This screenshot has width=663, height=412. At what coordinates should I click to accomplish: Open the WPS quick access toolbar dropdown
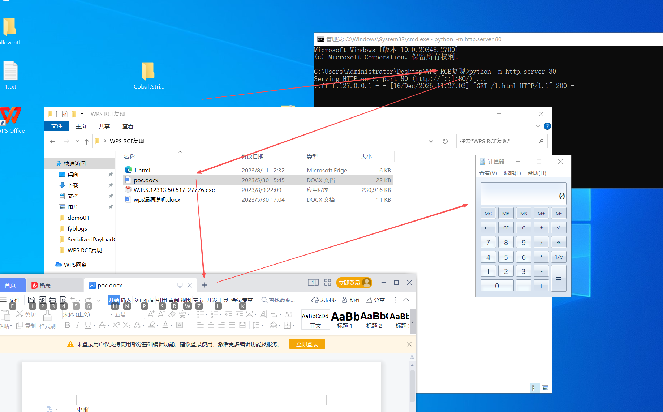pyautogui.click(x=99, y=300)
